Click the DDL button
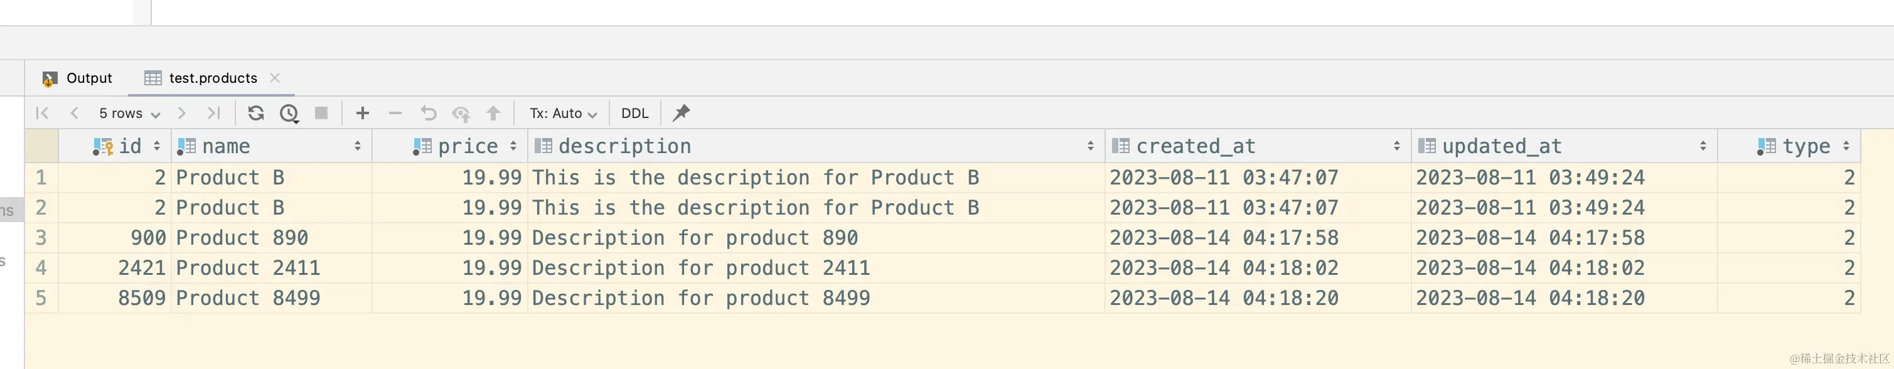Screen dimensions: 1894x369 click(x=634, y=113)
